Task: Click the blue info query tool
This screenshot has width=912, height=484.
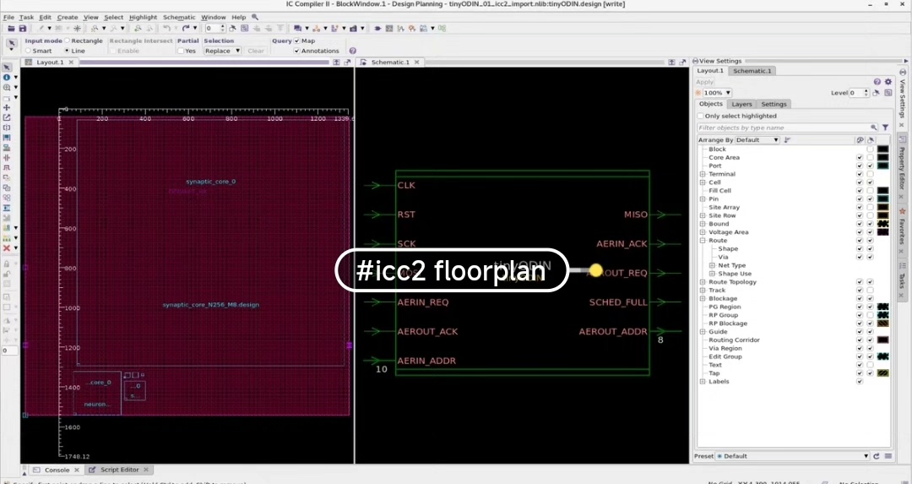Action: (7, 78)
